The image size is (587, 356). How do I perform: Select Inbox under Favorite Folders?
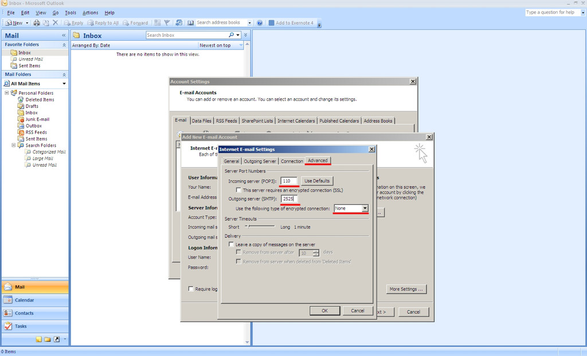coord(24,52)
